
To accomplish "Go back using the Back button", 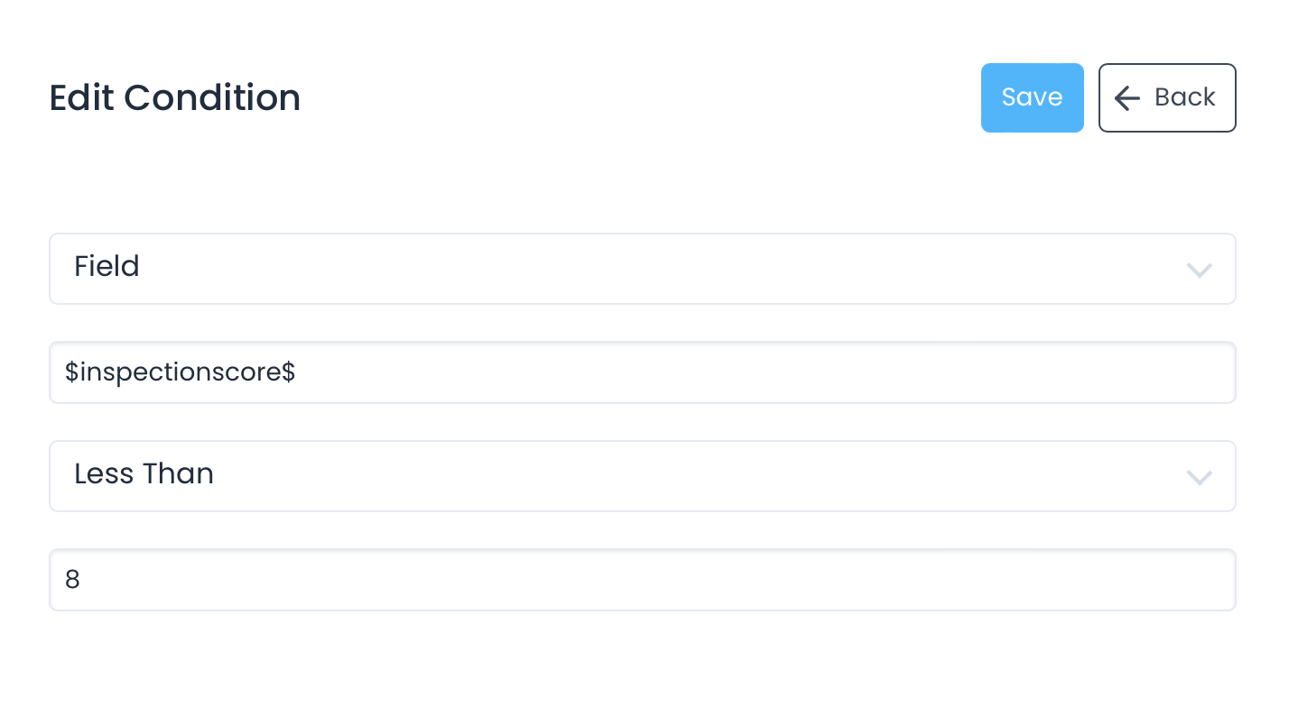I will click(x=1166, y=97).
